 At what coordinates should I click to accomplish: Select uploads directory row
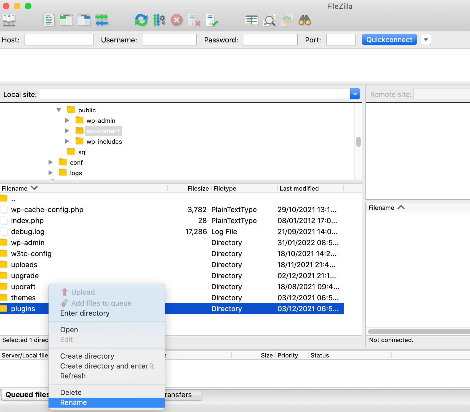(x=172, y=265)
